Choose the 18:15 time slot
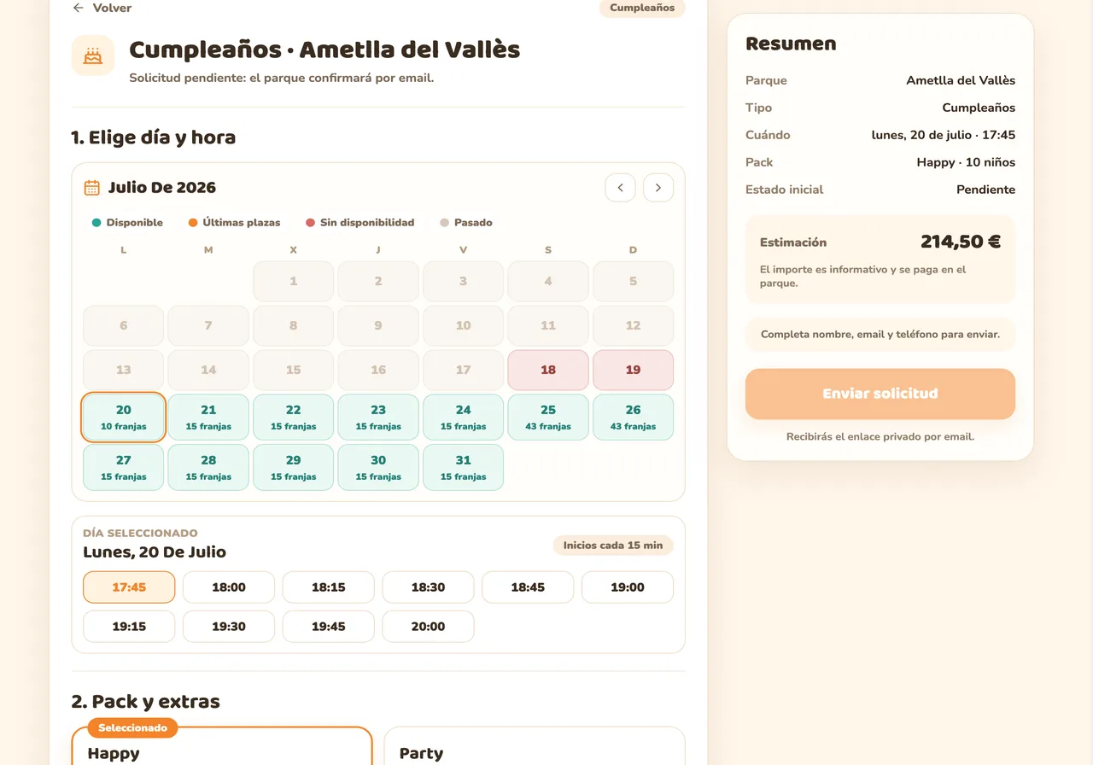Screen dimensions: 1093x765 coord(329,587)
